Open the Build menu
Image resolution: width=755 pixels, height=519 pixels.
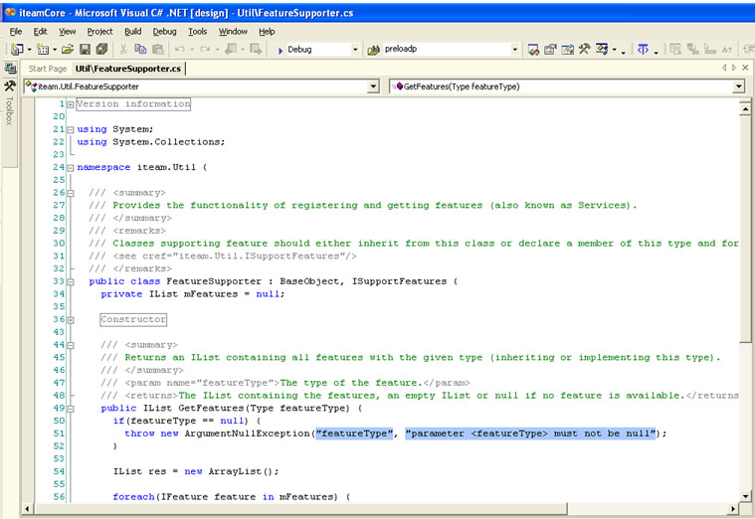133,31
